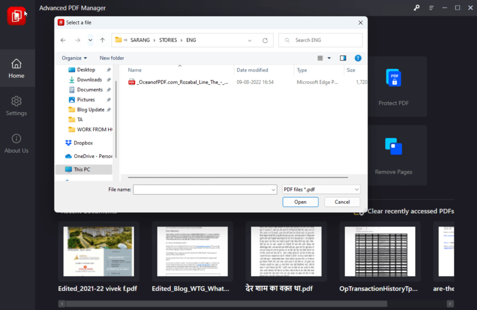Create a New folder
Image resolution: width=477 pixels, height=310 pixels.
(112, 58)
